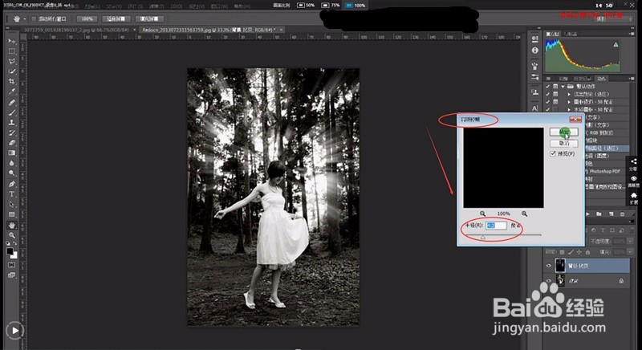The image size is (642, 350).
Task: Collapse the default actions folder
Action: [563, 87]
